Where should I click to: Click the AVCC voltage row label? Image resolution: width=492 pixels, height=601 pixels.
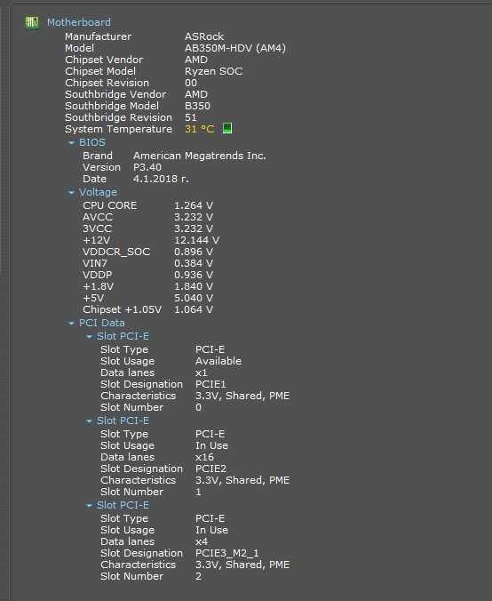(98, 217)
